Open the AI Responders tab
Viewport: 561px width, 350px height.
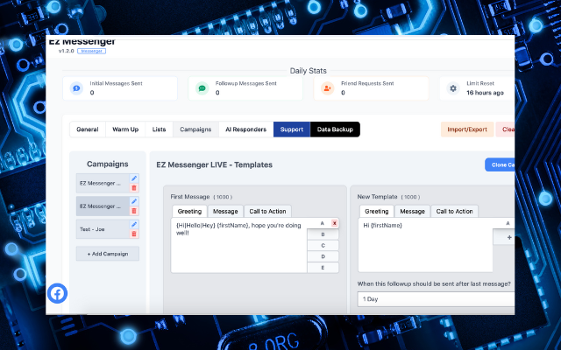(x=245, y=129)
